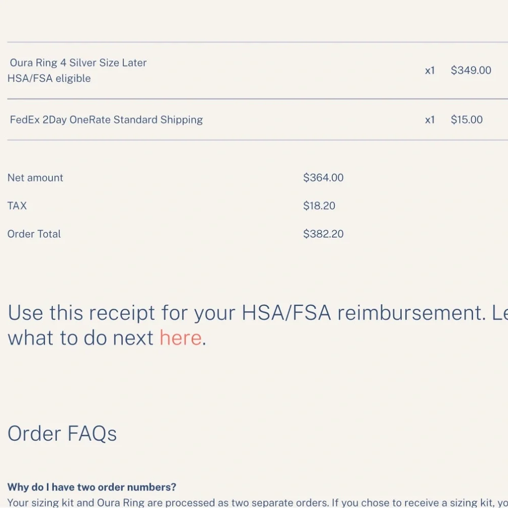Select the $364.00 net amount value
The image size is (508, 508).
[x=323, y=177]
